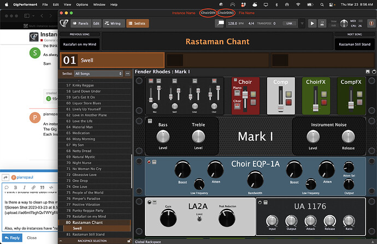Click the Italic icon in forum editor
377x244 pixels.
pyautogui.click(x=25, y=187)
